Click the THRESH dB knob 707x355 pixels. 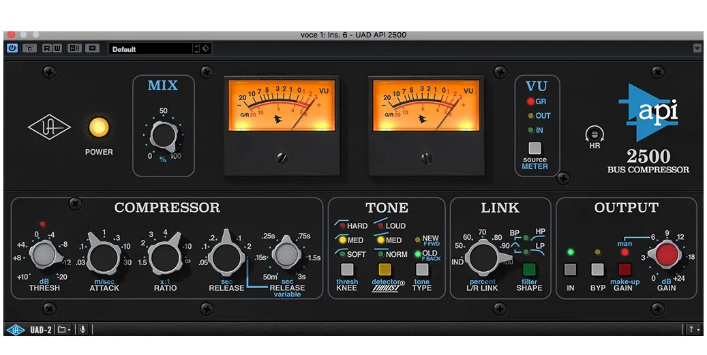(x=44, y=255)
